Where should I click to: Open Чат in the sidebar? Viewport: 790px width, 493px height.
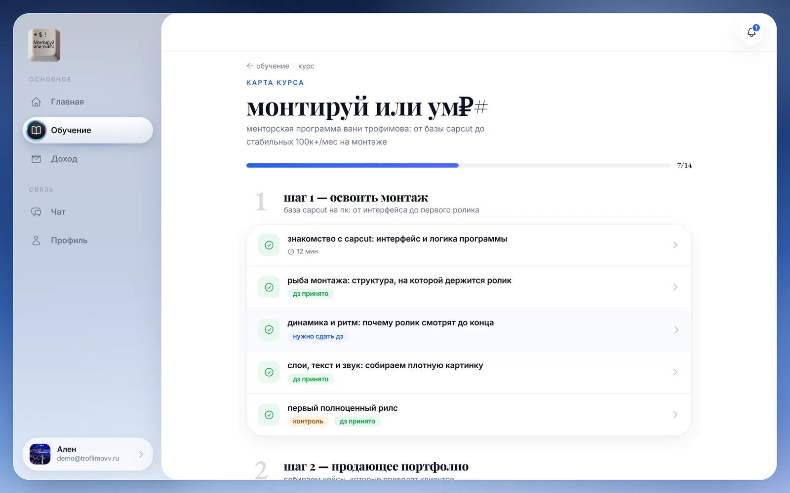87,212
